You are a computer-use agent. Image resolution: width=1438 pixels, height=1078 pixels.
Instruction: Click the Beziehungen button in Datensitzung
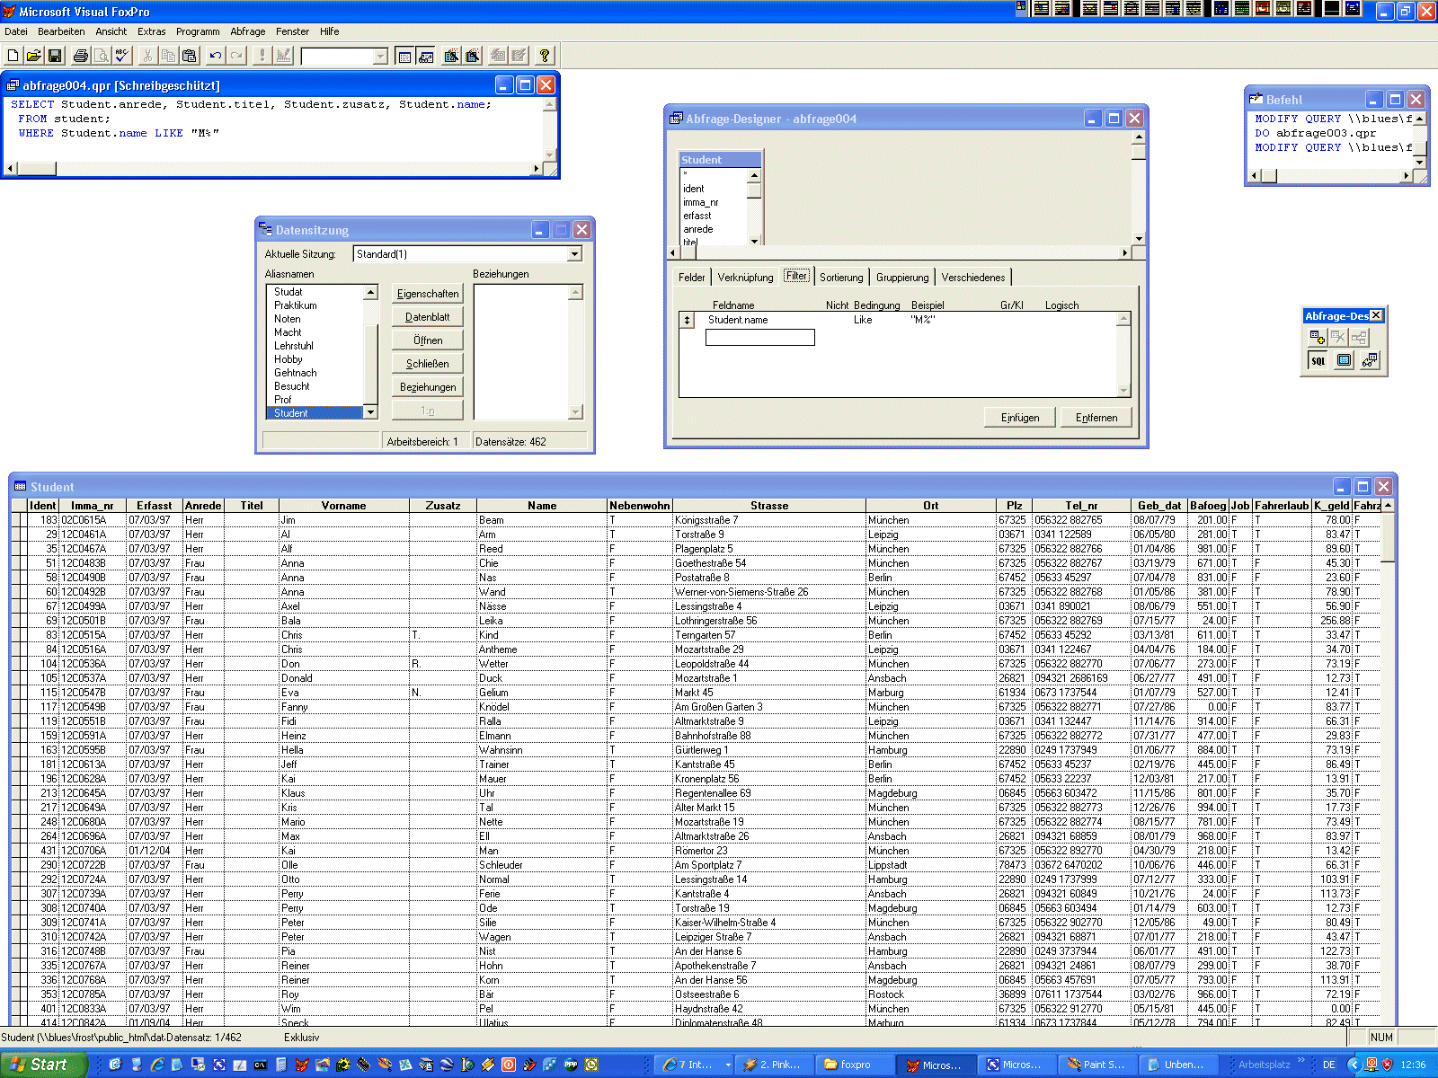[x=428, y=387]
